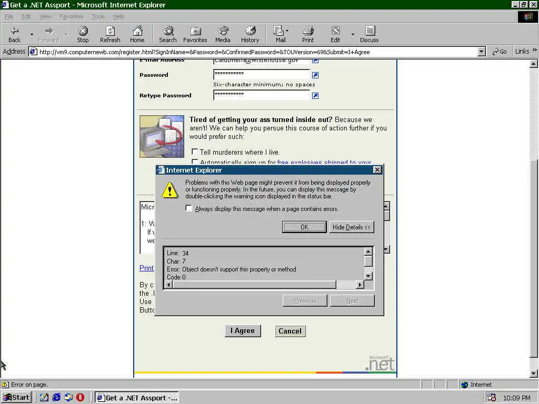
Task: Click the Cancel button on the form
Action: coord(290,331)
